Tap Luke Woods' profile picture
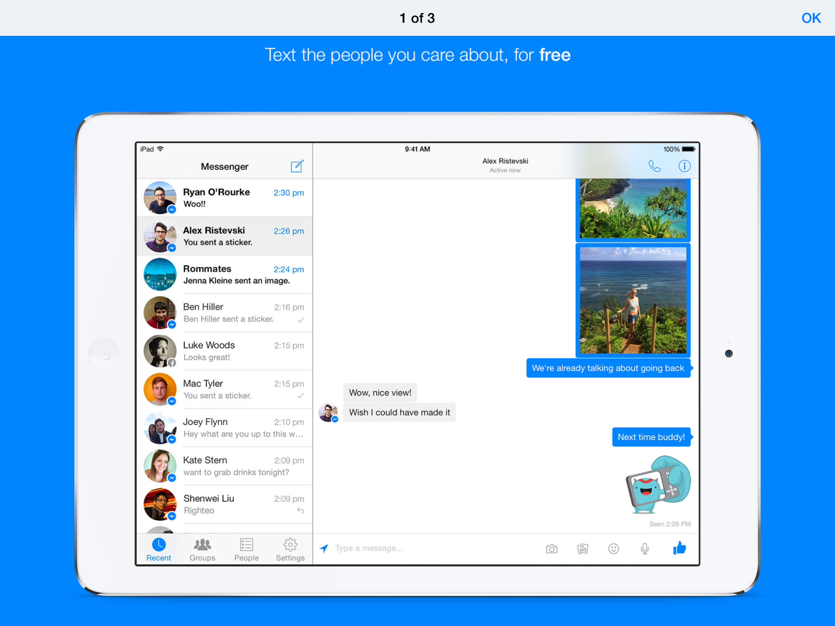Viewport: 835px width, 626px height. point(160,351)
